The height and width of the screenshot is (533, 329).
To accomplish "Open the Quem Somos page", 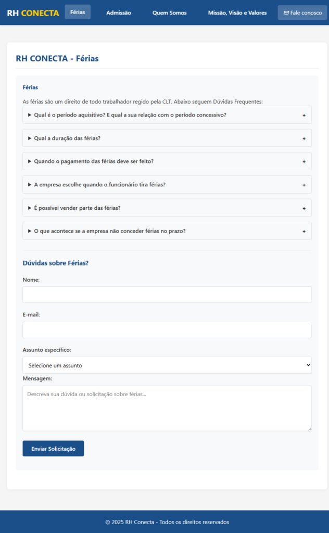I will tap(169, 12).
